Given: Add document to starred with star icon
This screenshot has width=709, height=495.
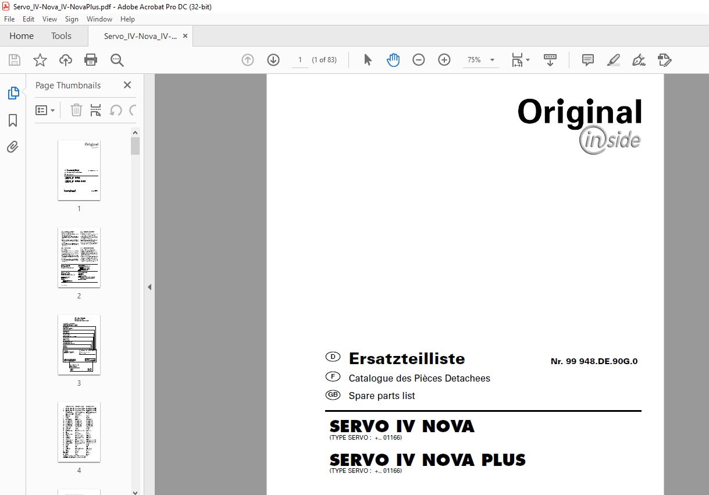Looking at the screenshot, I should [40, 60].
